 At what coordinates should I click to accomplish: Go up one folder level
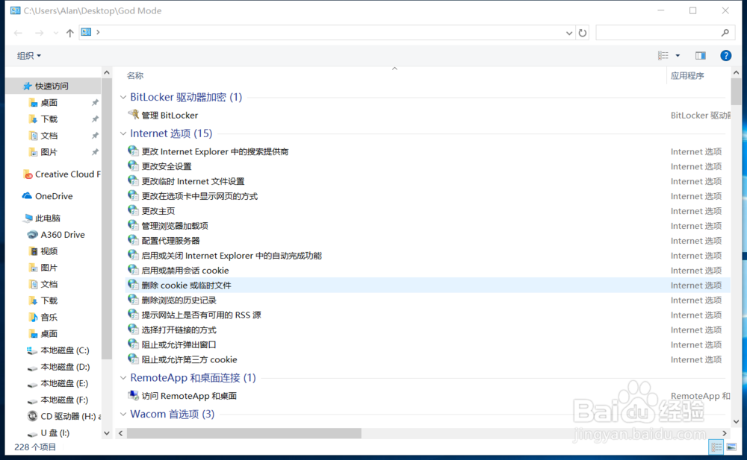pyautogui.click(x=70, y=33)
